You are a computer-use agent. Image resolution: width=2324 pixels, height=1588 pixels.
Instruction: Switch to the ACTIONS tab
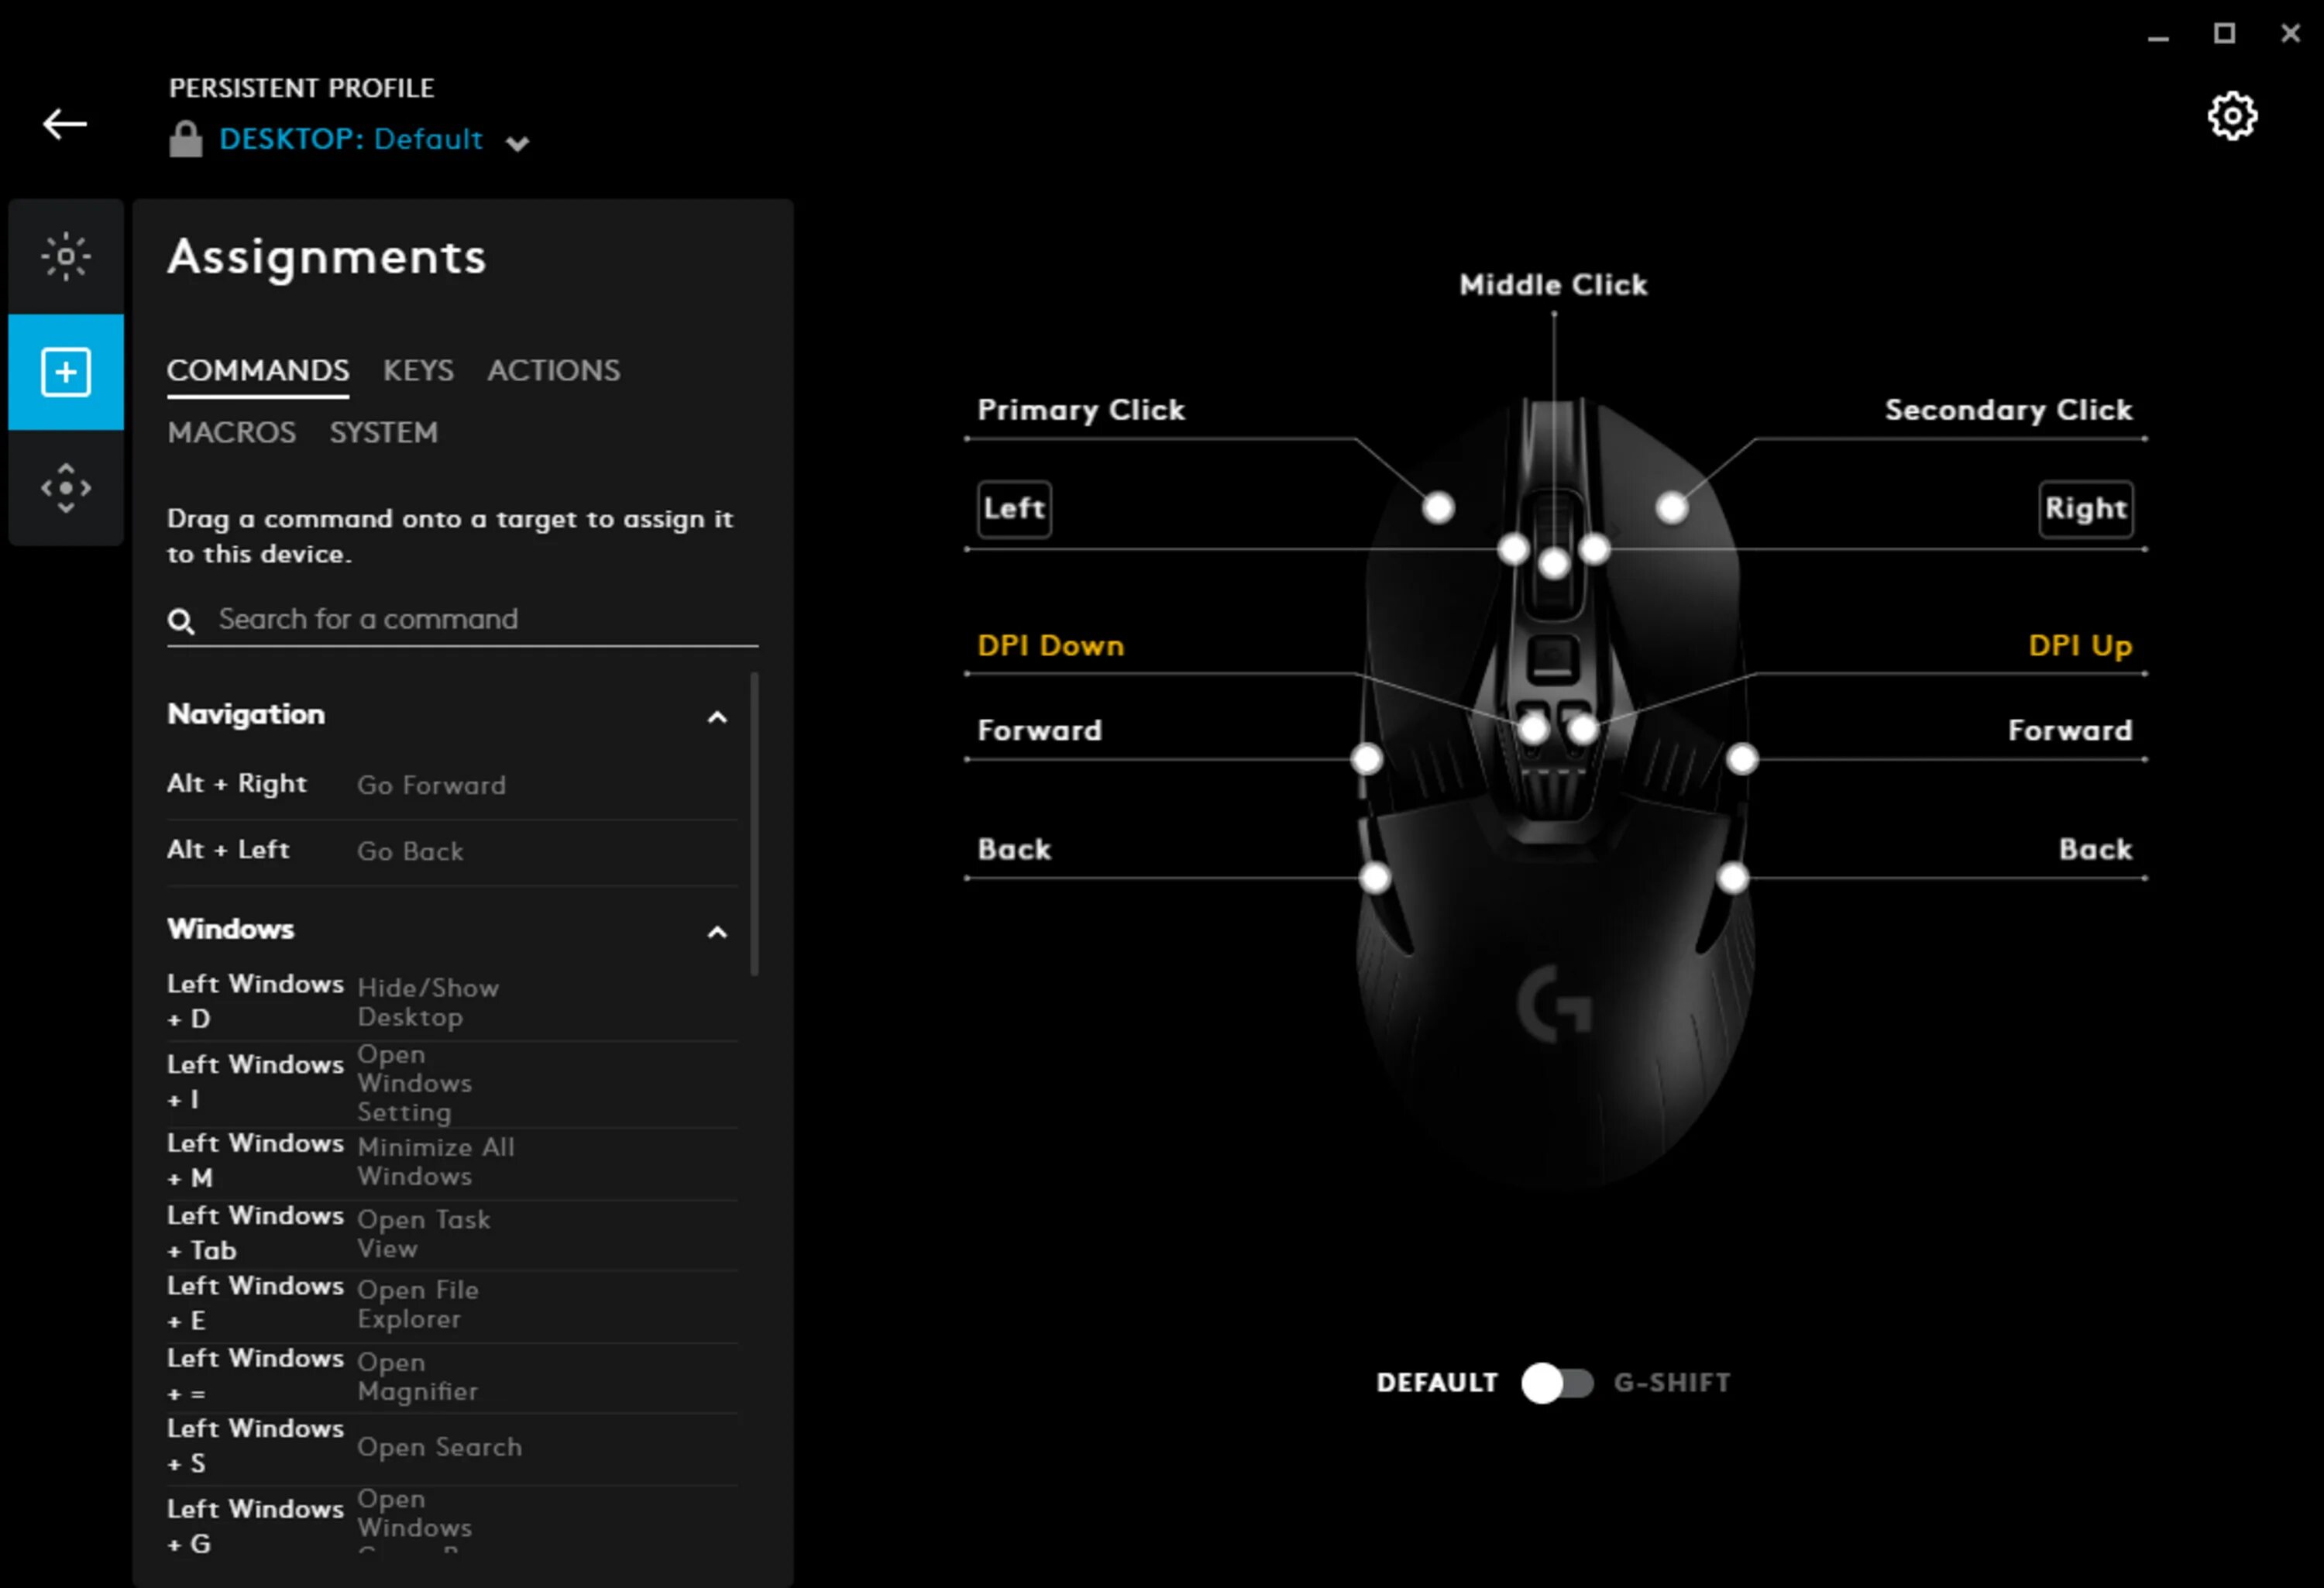[553, 371]
